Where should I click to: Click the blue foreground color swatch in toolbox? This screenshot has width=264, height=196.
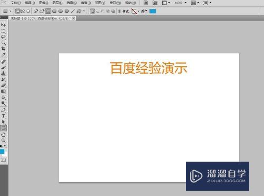pyautogui.click(x=2, y=151)
